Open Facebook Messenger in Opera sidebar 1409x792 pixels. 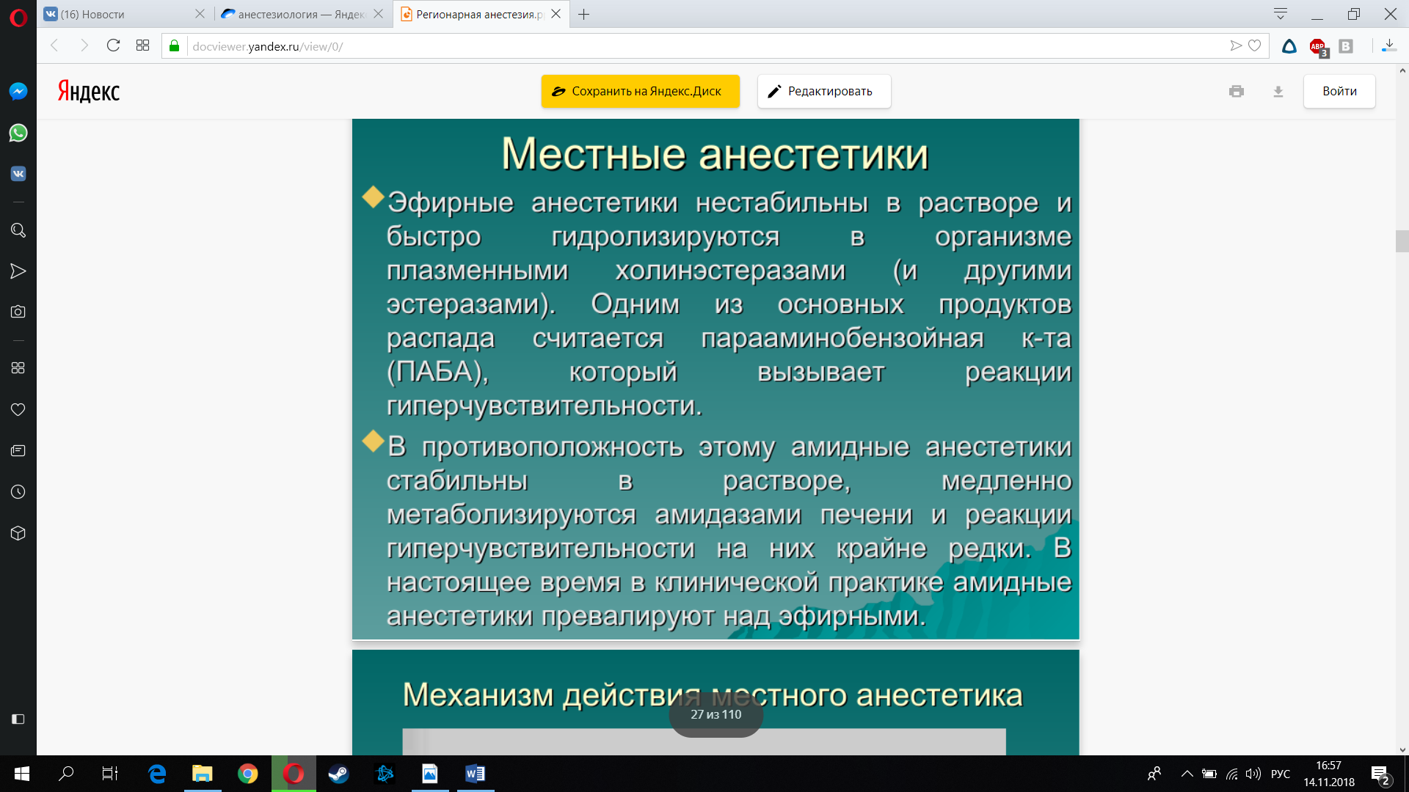coord(18,91)
